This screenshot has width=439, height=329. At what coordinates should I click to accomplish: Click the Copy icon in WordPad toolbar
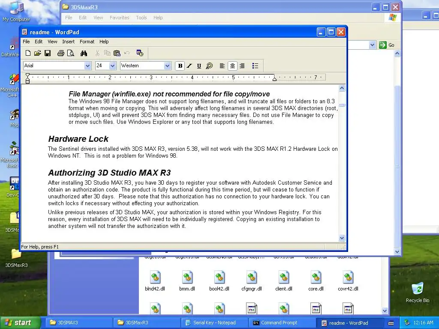click(x=107, y=53)
